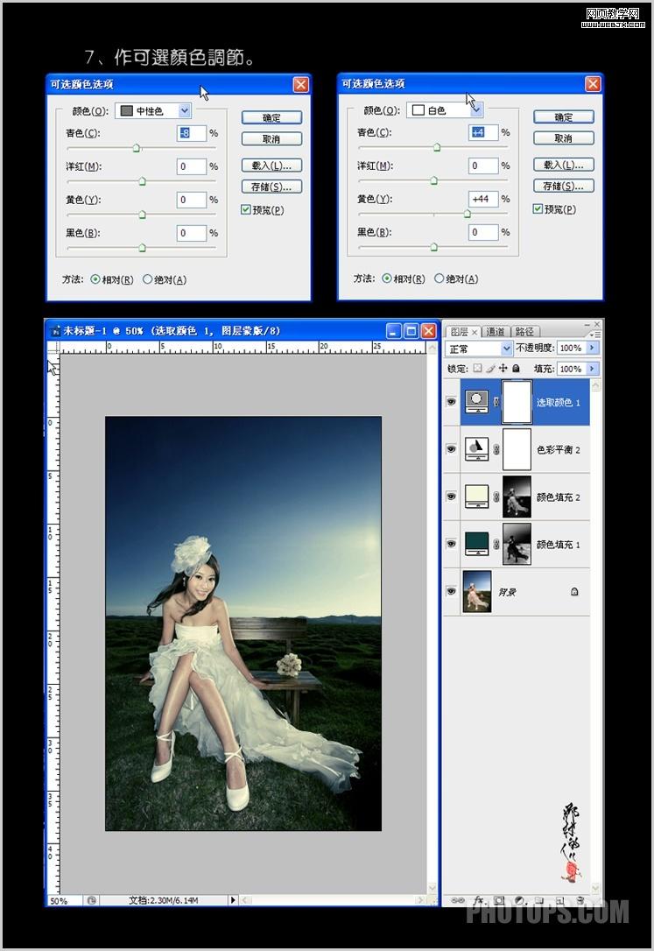
Task: Close the 图层 tab with its x
Action: (x=475, y=333)
